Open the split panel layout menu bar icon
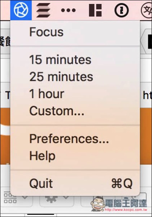Image resolution: width=152 pixels, height=217 pixels. (x=95, y=10)
